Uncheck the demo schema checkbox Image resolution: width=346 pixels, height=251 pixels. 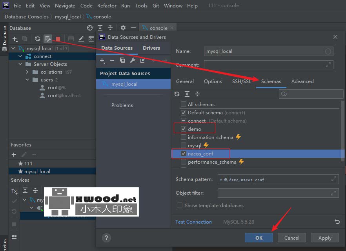tap(183, 129)
